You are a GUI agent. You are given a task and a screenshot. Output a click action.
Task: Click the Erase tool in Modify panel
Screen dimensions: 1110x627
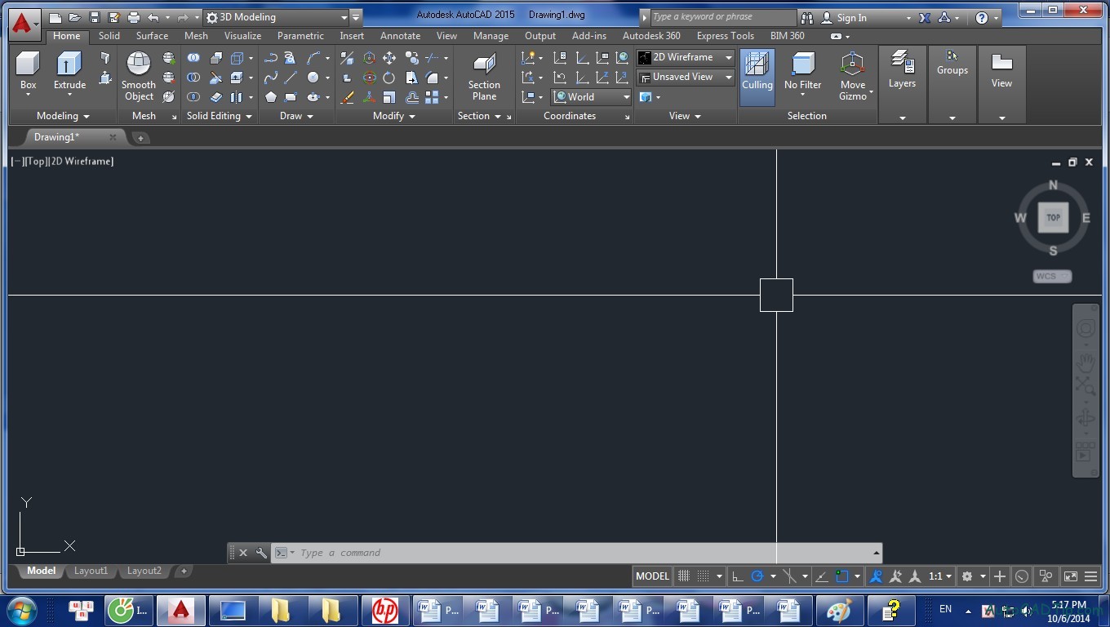point(347,97)
